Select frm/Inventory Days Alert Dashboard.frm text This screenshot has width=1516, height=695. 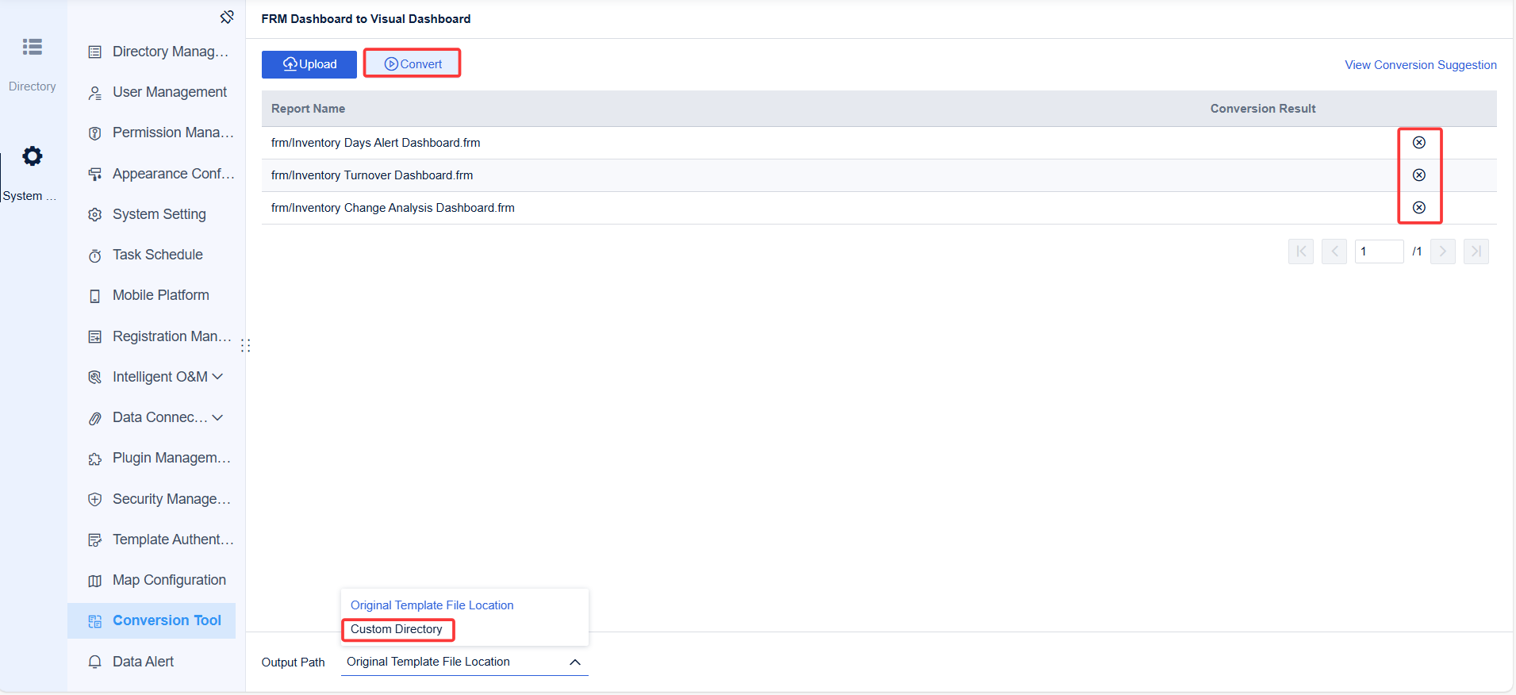(376, 143)
